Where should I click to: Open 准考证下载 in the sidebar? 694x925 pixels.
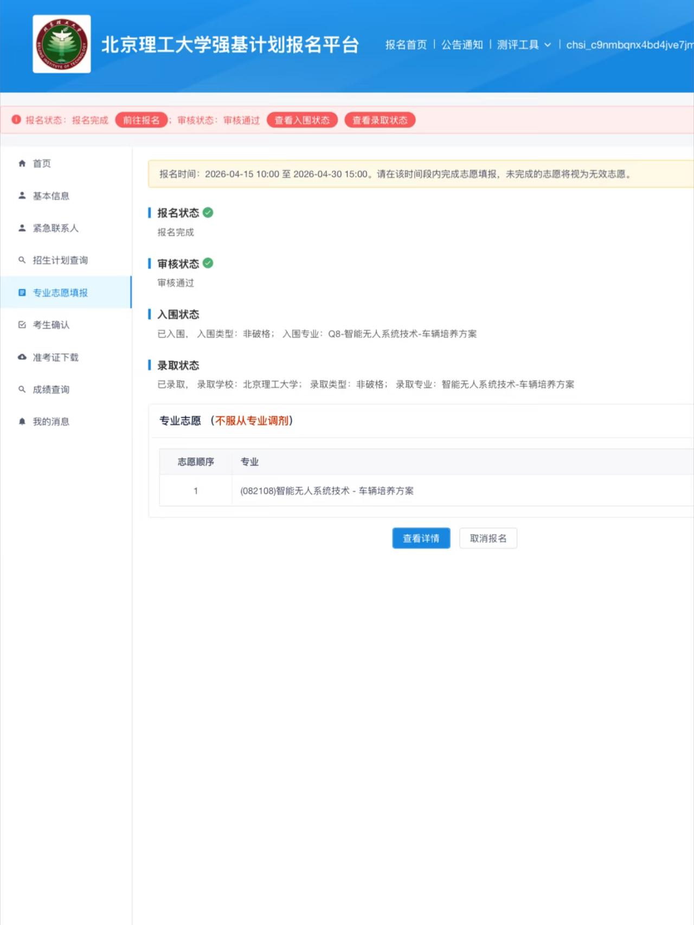pyautogui.click(x=55, y=357)
